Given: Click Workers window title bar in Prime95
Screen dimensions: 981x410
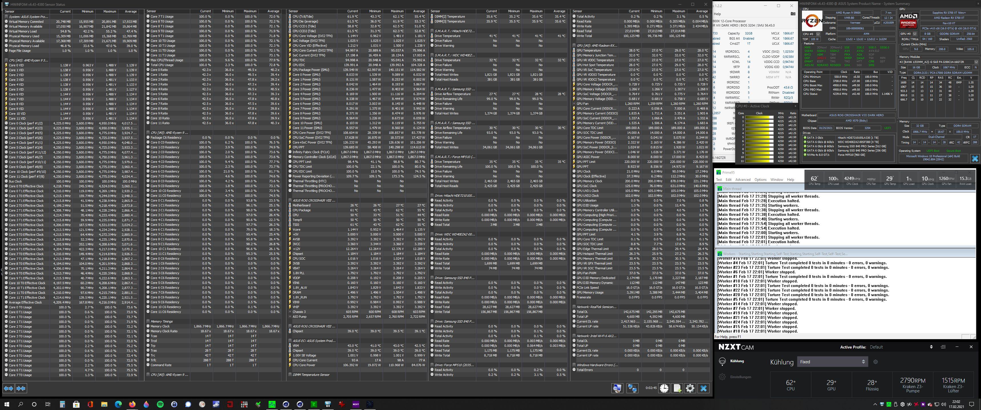Looking at the screenshot, I should coord(844,254).
